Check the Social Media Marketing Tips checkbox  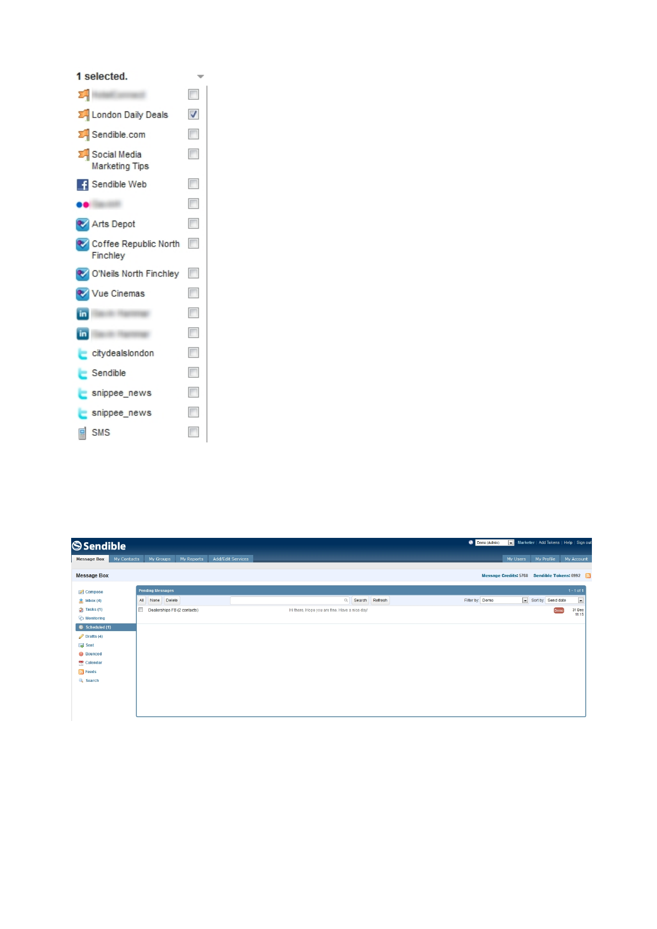click(194, 154)
